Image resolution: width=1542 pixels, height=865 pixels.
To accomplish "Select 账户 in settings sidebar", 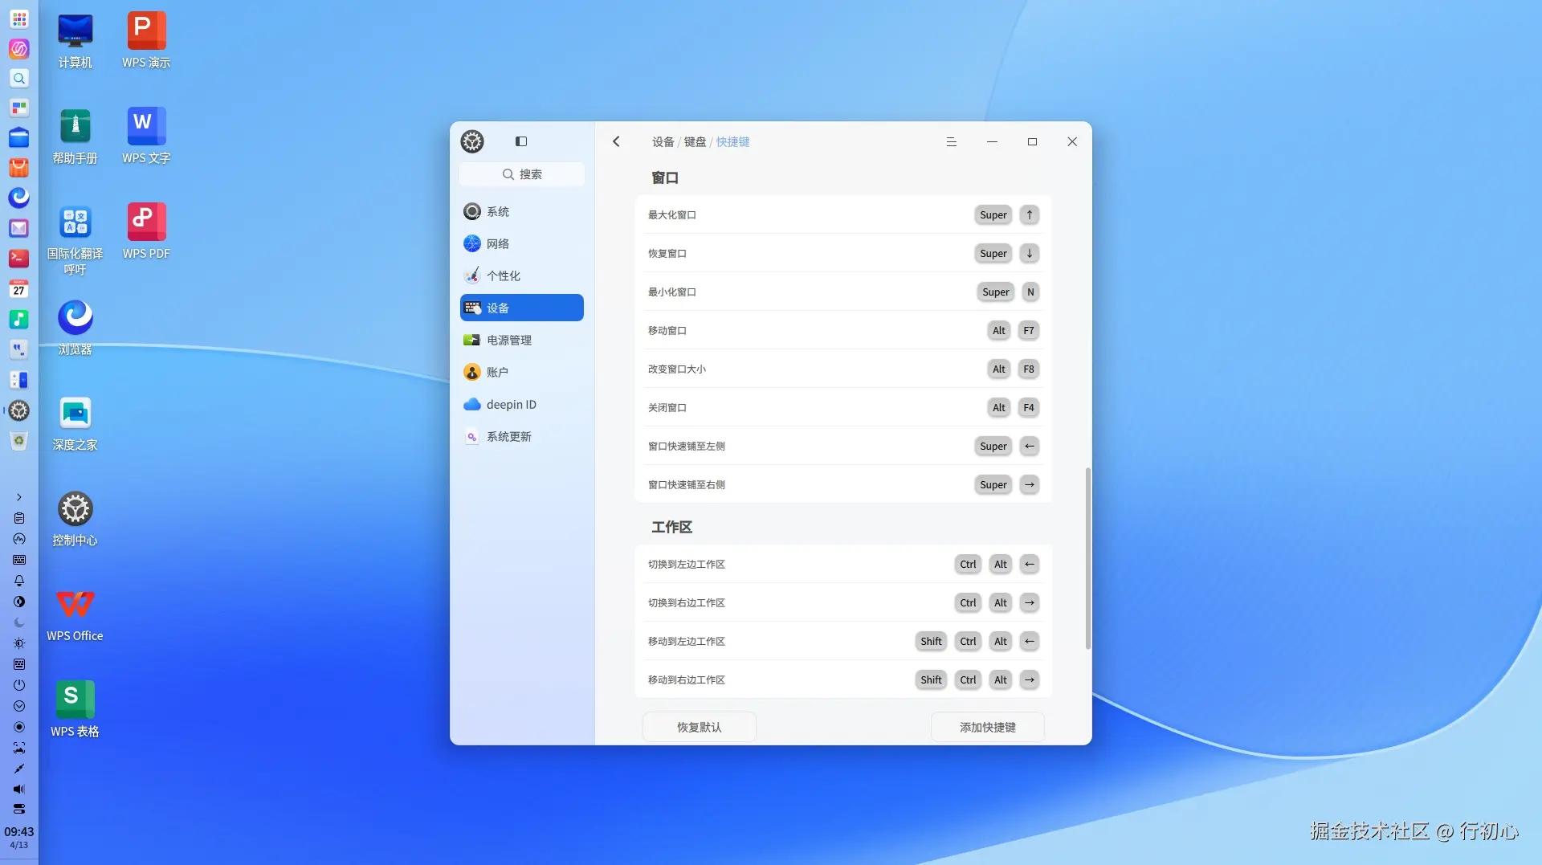I will pos(522,372).
